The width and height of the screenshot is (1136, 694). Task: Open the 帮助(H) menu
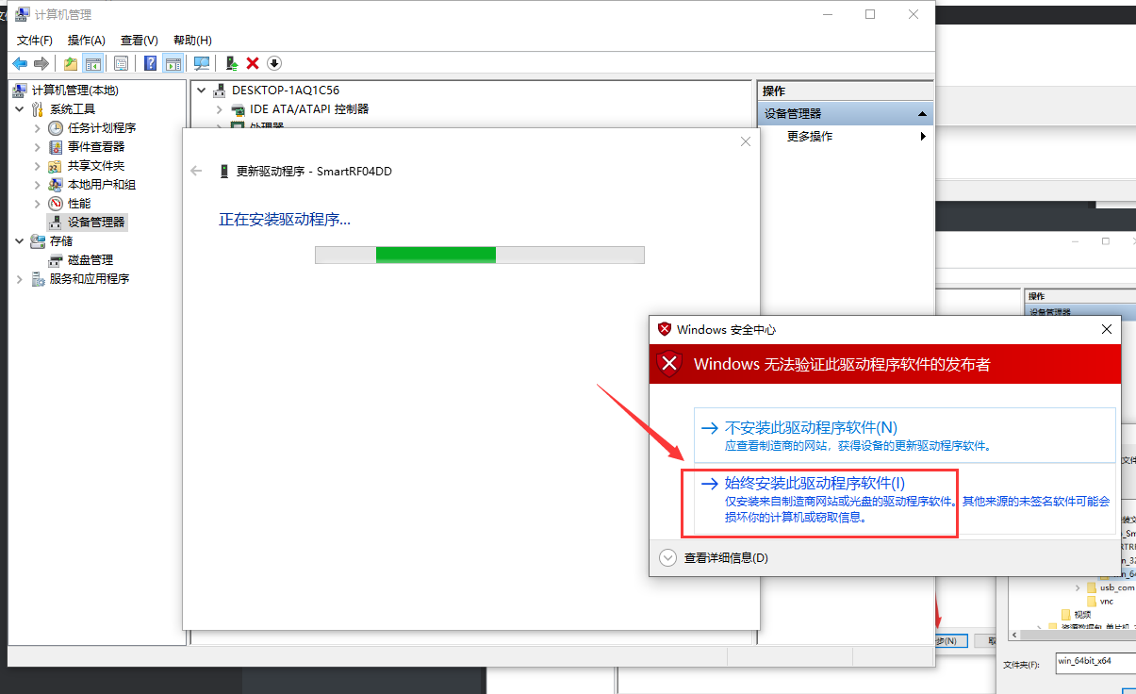pyautogui.click(x=192, y=40)
